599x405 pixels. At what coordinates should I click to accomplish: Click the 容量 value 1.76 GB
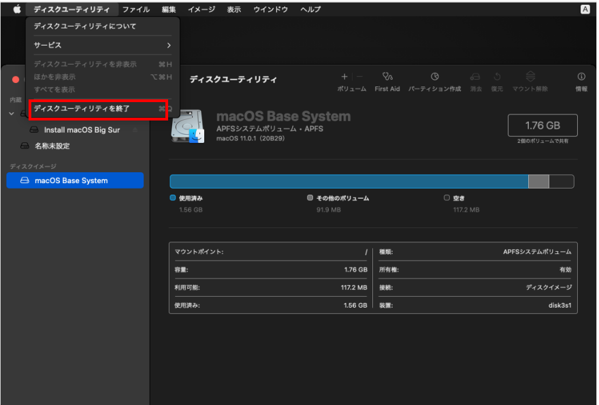pos(355,270)
